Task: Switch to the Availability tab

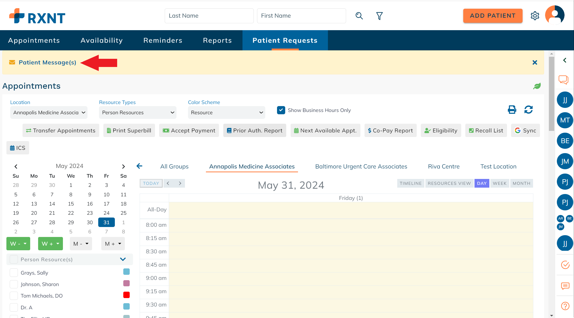Action: [102, 40]
